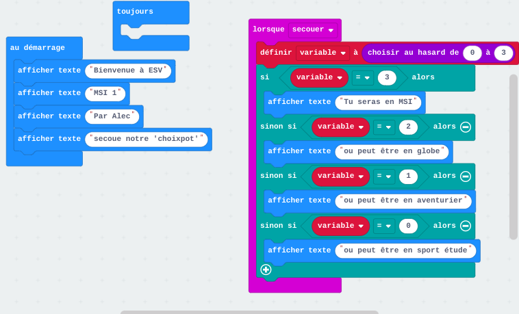The image size is (519, 314).
Task: Open variable dropdown in the '= 0' condition
Action: point(340,226)
